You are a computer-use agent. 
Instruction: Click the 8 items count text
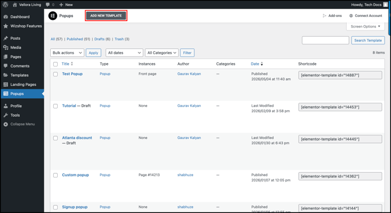click(379, 53)
